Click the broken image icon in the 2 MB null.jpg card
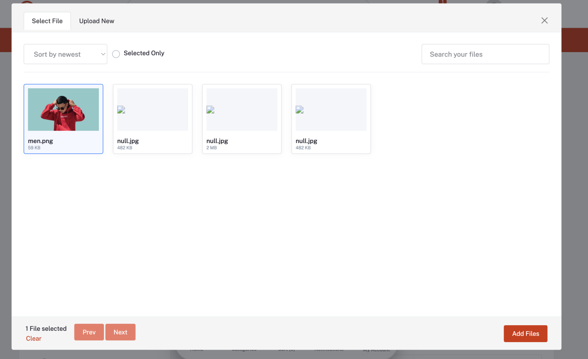Image resolution: width=588 pixels, height=359 pixels. [211, 110]
